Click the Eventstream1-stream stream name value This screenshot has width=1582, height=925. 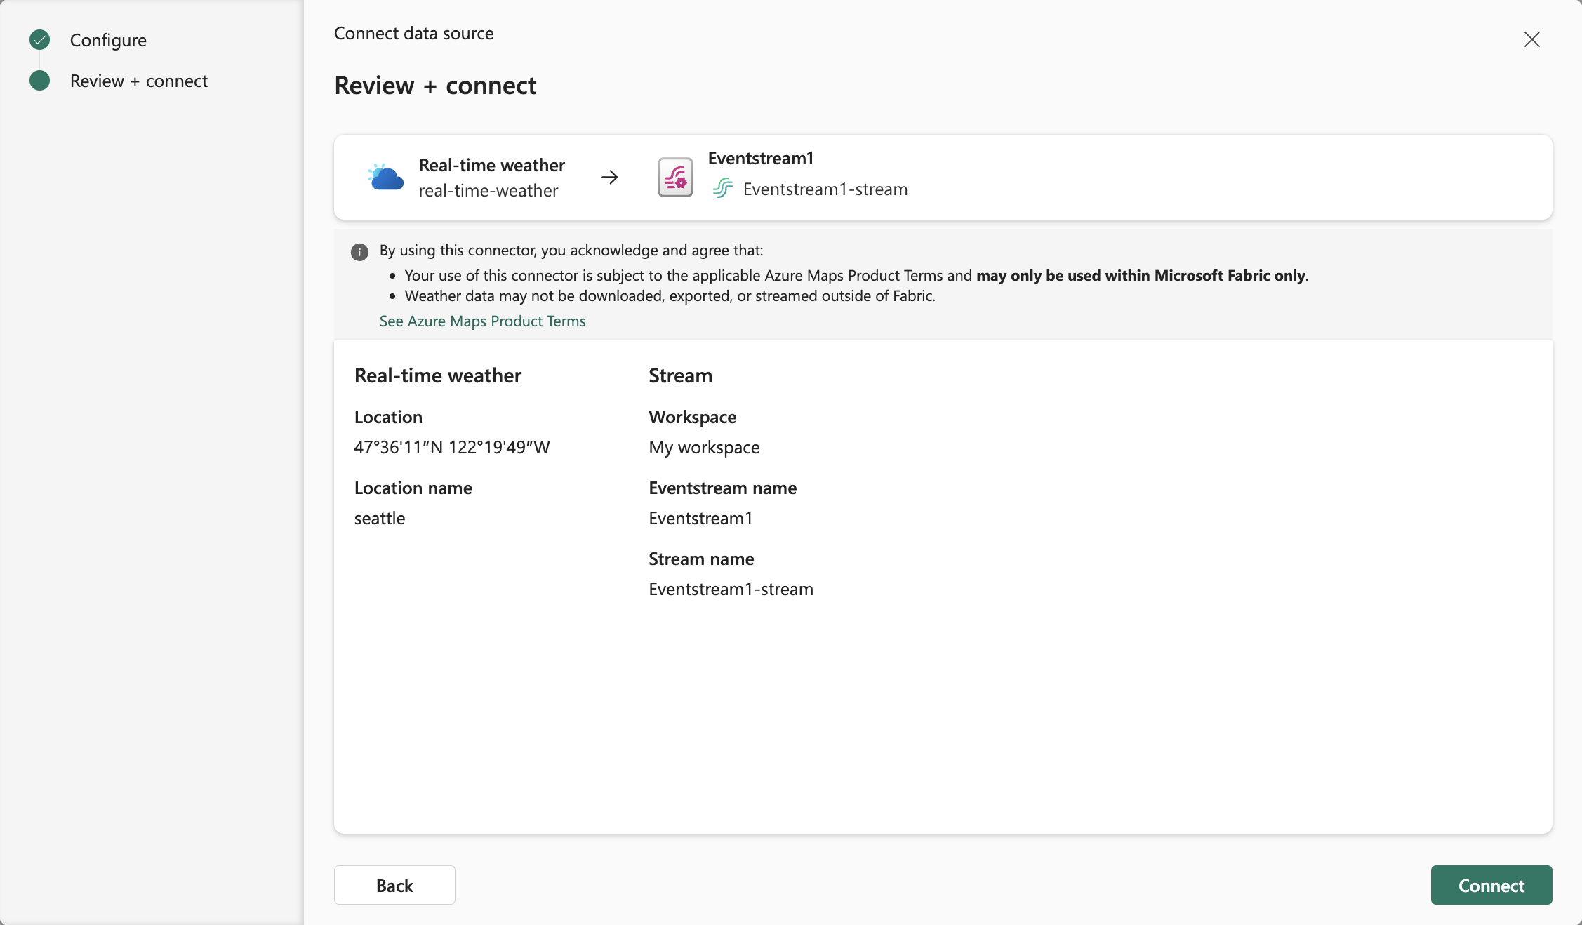click(731, 589)
